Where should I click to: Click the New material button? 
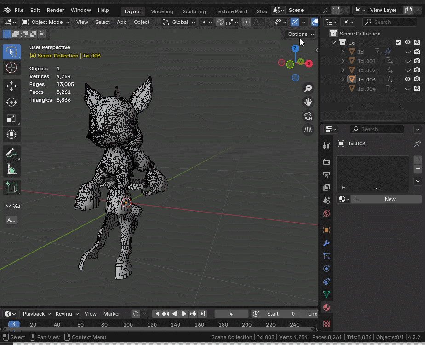(x=386, y=199)
